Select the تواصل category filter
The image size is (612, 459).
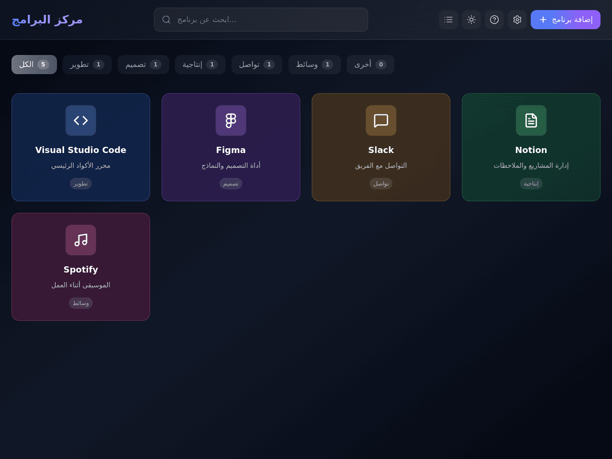tap(257, 65)
